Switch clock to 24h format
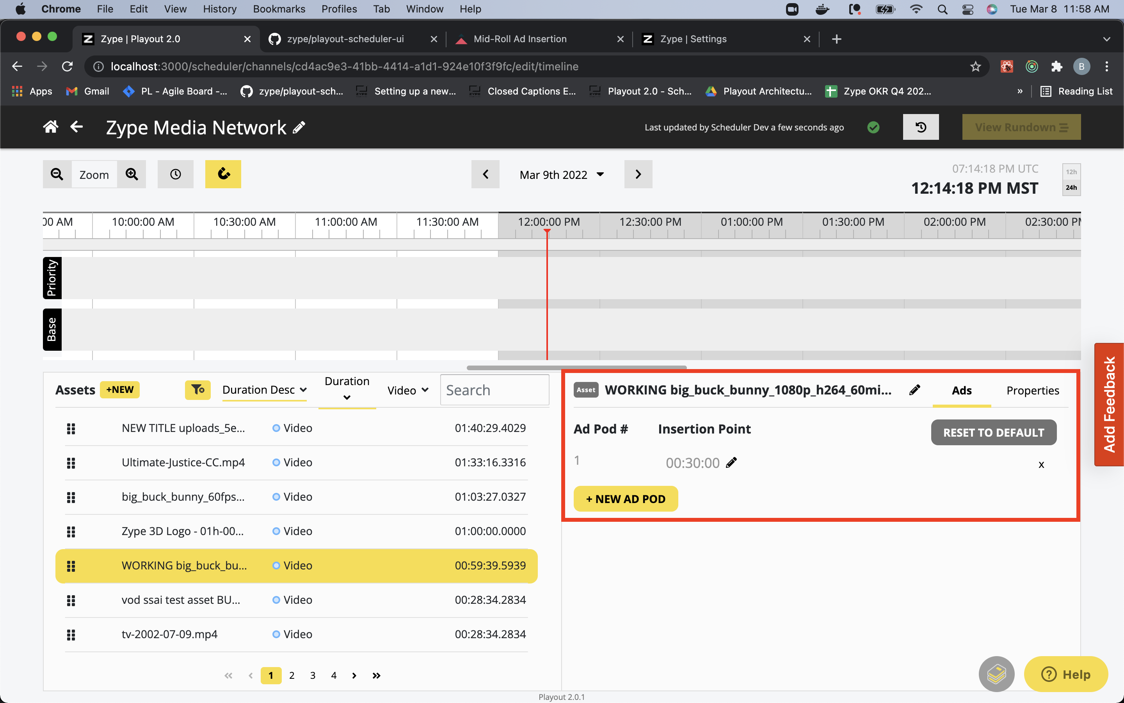Image resolution: width=1124 pixels, height=703 pixels. (x=1071, y=187)
